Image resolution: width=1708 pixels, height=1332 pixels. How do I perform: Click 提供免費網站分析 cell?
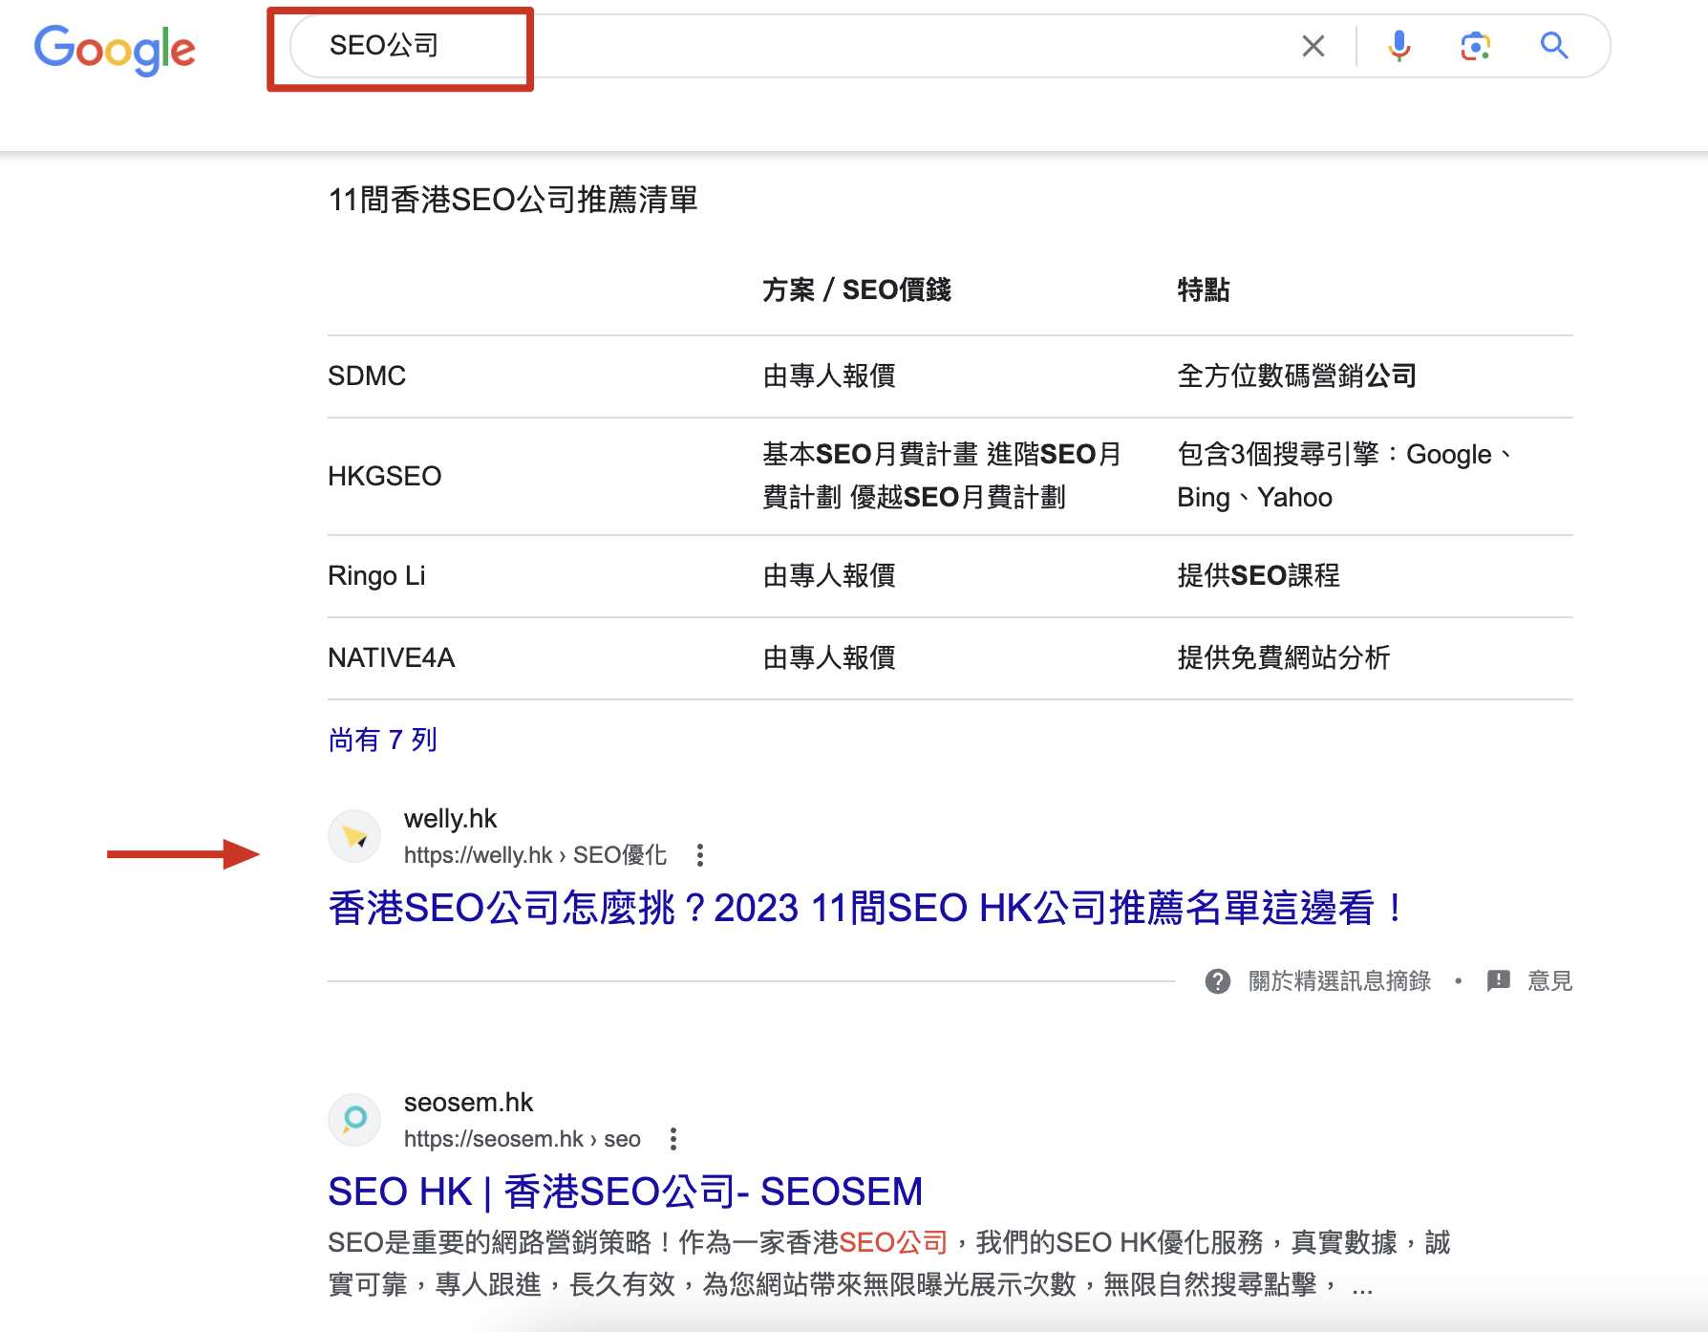pyautogui.click(x=1283, y=657)
